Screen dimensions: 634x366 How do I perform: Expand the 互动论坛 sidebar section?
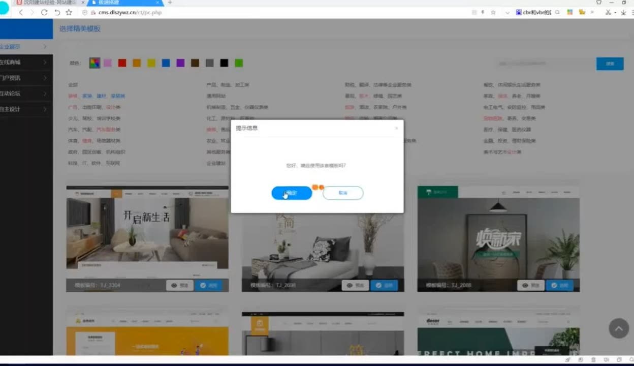(x=26, y=94)
